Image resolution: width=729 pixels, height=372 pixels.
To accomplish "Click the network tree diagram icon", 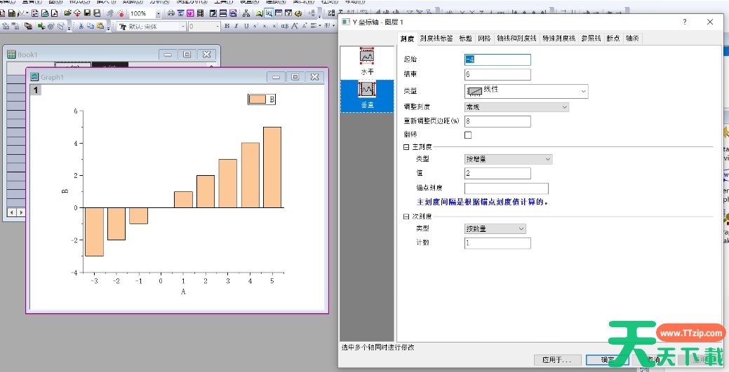I will point(246,13).
